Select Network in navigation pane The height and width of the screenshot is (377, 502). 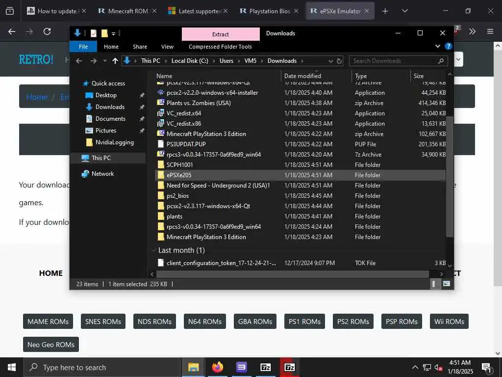(x=102, y=174)
